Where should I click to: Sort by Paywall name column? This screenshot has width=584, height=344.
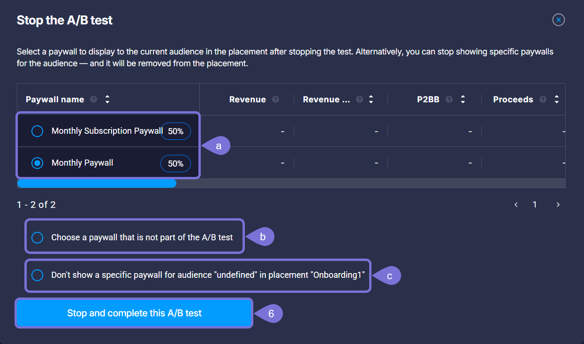click(x=107, y=99)
